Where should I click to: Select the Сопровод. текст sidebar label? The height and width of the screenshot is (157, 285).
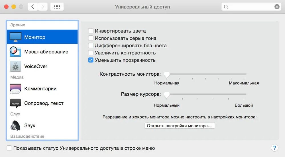(44, 103)
